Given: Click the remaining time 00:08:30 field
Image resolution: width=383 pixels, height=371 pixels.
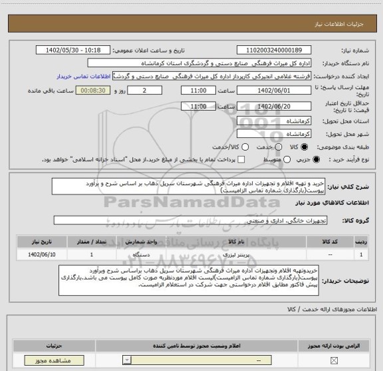Looking at the screenshot, I should pyautogui.click(x=93, y=91).
